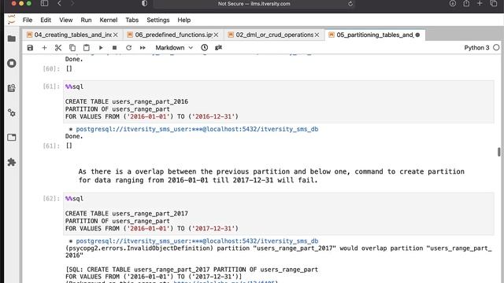
Task: Open the file browser sidebar panel
Action: click(x=12, y=39)
